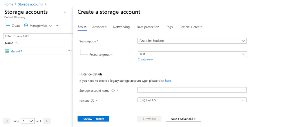Open the Page number dropdown

(x=28, y=121)
